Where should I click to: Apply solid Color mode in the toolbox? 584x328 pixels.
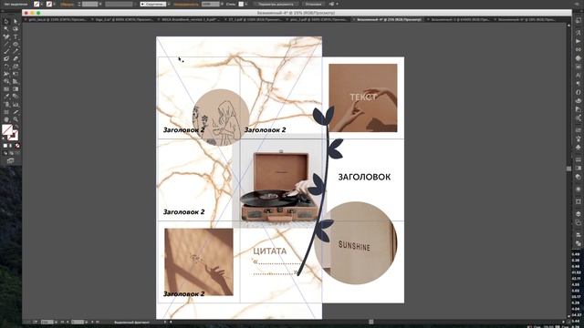coord(5,146)
